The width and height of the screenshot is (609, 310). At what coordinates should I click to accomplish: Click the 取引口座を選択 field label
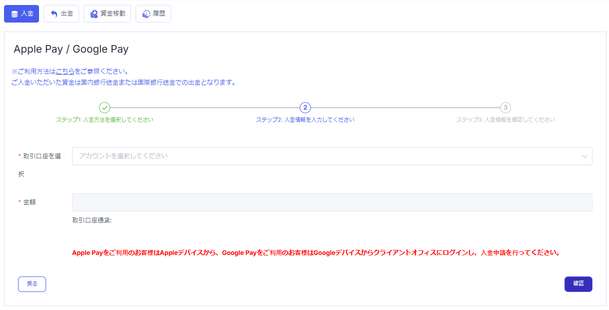click(42, 156)
